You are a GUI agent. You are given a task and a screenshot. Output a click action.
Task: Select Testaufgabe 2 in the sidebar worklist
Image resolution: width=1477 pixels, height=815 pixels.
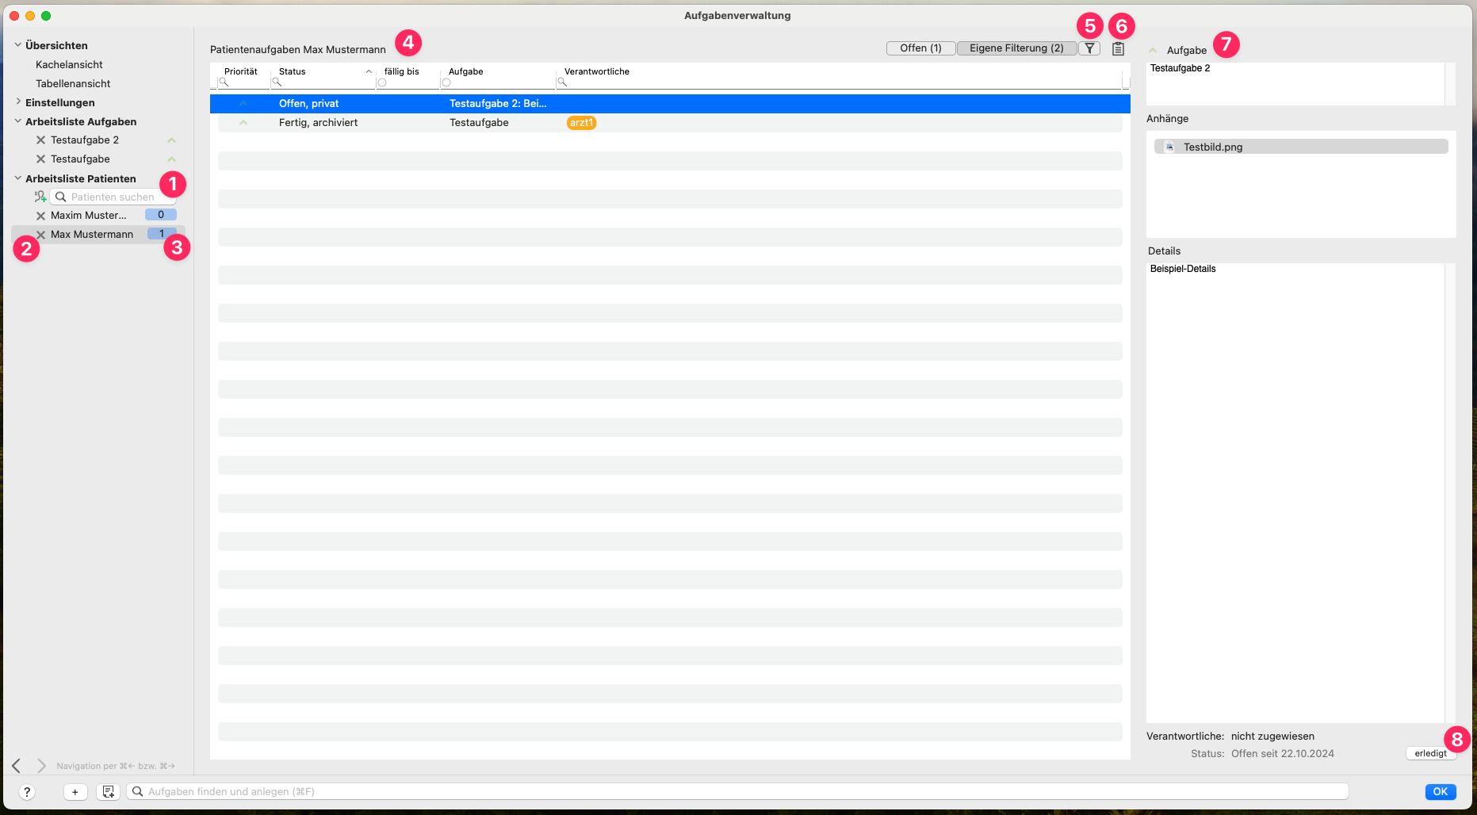coord(85,140)
